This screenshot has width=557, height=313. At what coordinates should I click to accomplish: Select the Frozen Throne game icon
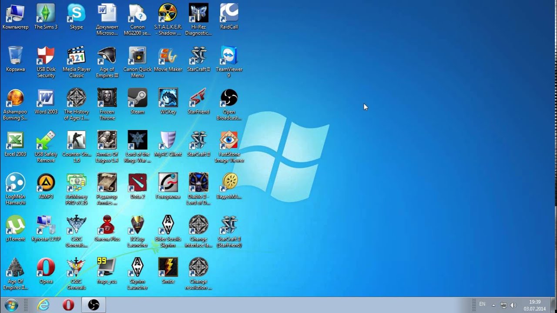[x=107, y=105]
